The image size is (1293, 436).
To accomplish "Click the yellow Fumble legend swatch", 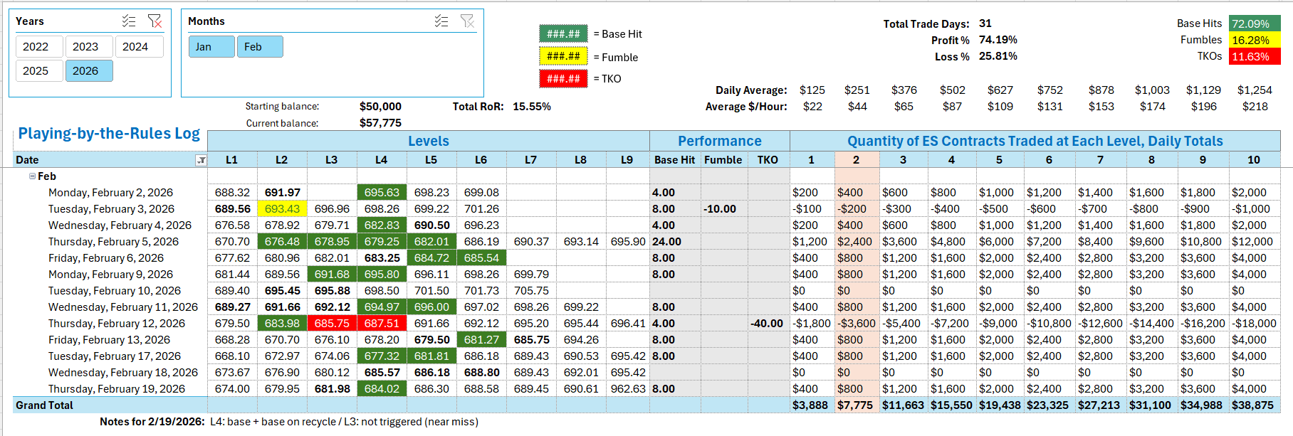I will tap(563, 56).
